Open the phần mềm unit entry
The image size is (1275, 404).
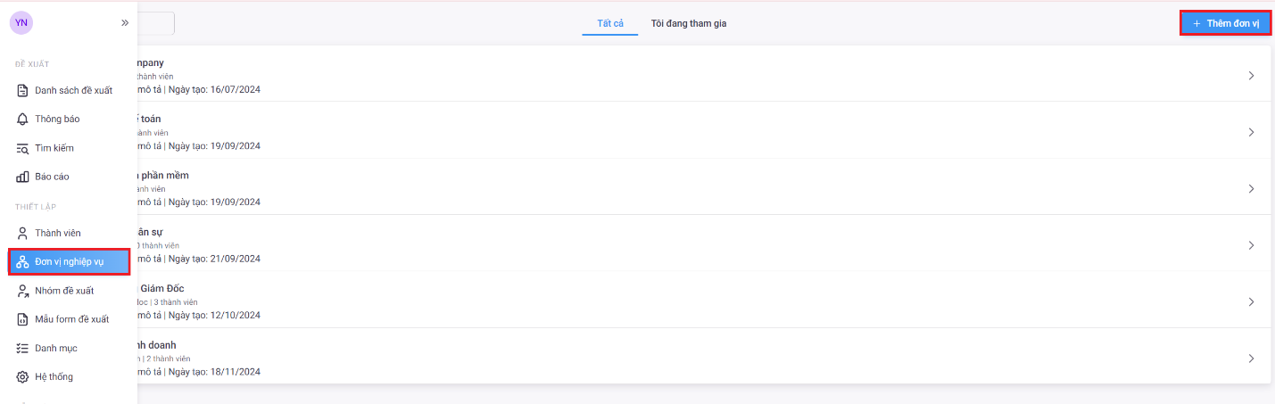161,176
